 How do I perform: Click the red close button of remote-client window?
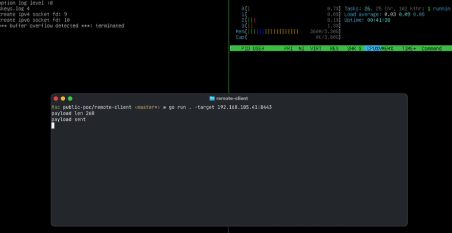pos(56,99)
